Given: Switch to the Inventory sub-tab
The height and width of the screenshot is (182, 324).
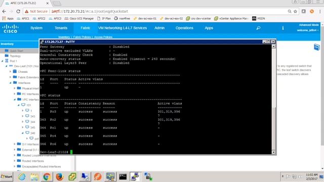Looking at the screenshot, I should click(64, 37).
